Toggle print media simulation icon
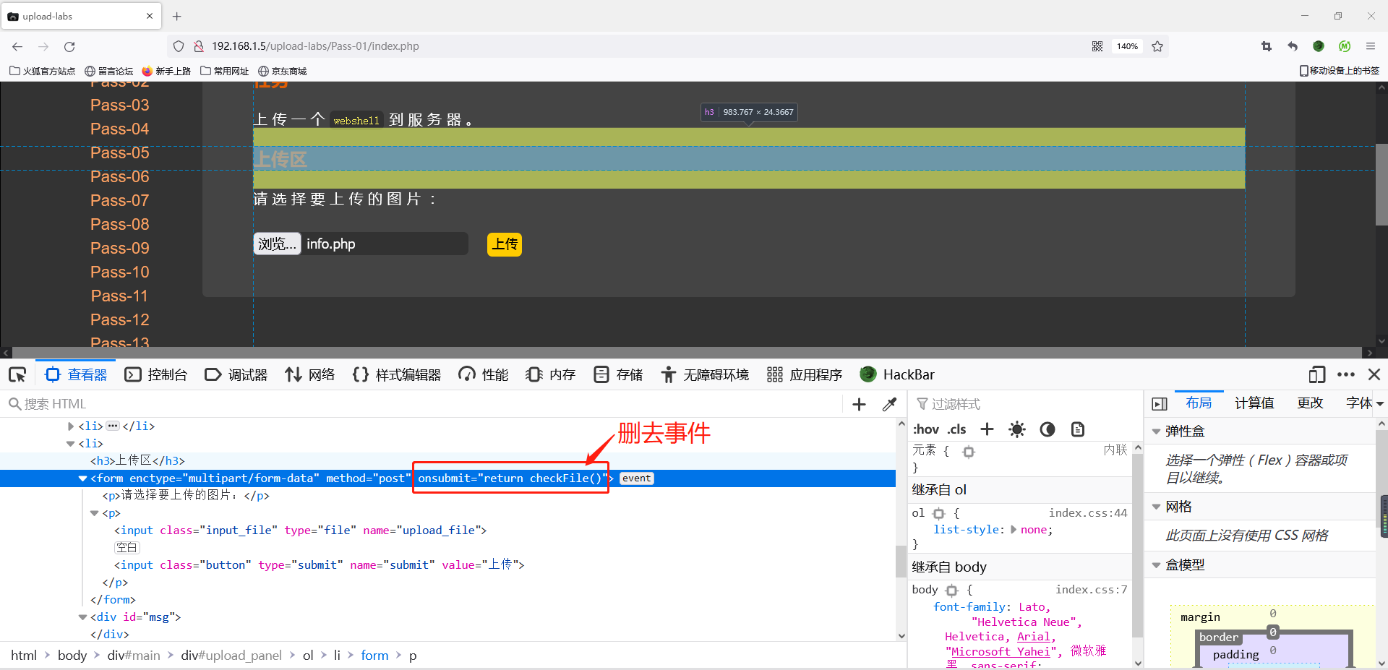 (1077, 429)
